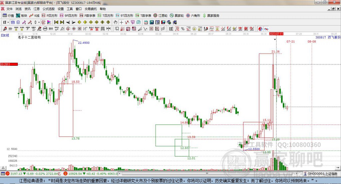Click the 沪 index icon in status bar
The height and width of the screenshot is (184, 341).
pos(8,174)
